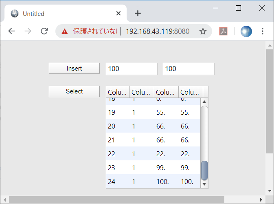Click the Select button

tap(74, 91)
